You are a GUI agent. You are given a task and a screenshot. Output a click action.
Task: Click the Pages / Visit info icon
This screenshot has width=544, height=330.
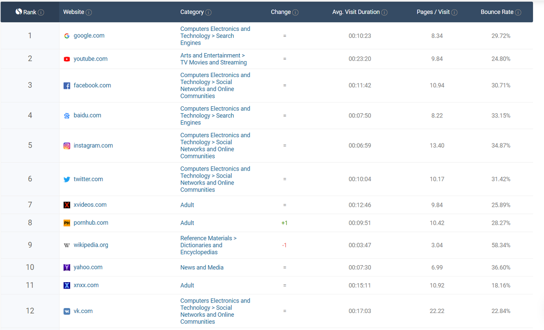click(454, 13)
